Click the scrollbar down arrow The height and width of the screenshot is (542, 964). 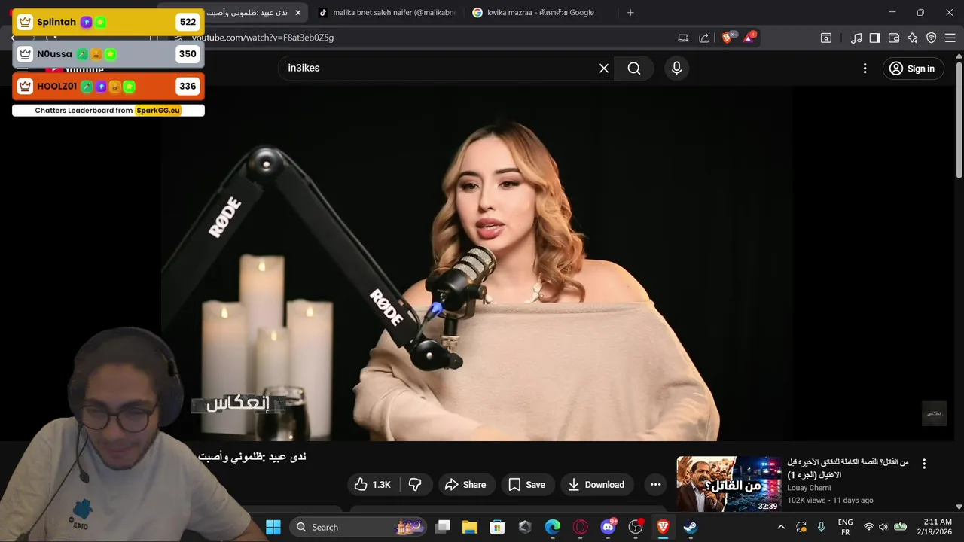point(959,507)
